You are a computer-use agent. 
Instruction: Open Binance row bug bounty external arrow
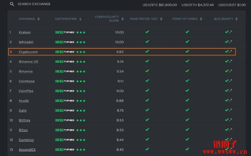coord(231,71)
